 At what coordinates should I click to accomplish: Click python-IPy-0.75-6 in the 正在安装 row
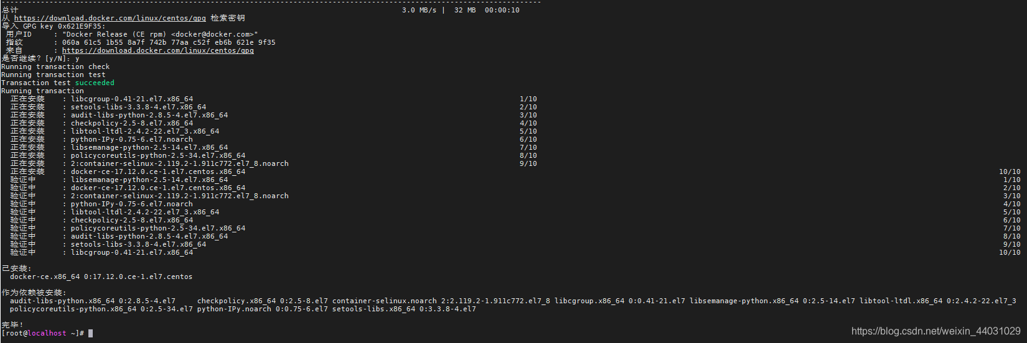pyautogui.click(x=132, y=139)
